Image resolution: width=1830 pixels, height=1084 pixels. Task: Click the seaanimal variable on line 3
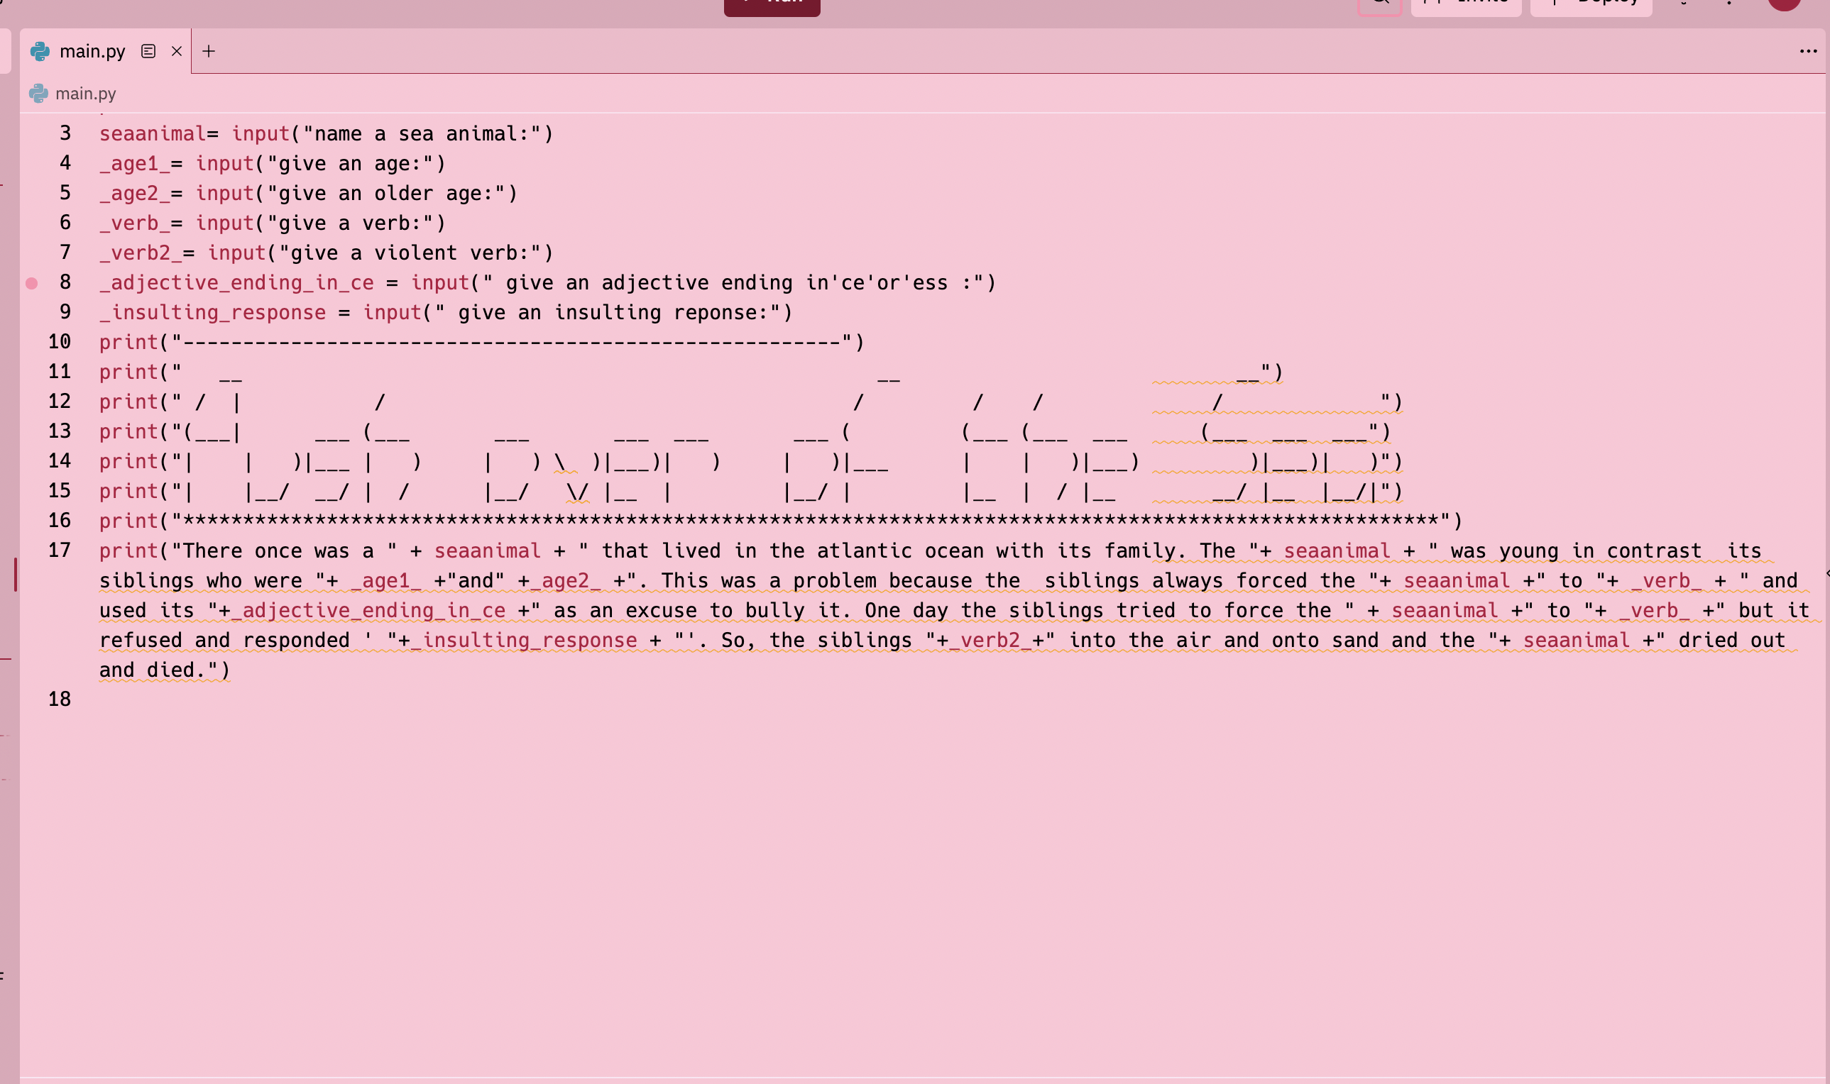153,133
